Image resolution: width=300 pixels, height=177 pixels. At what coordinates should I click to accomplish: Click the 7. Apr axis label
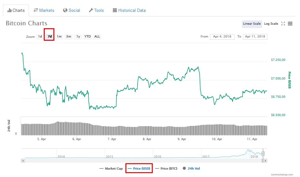coord(112,139)
